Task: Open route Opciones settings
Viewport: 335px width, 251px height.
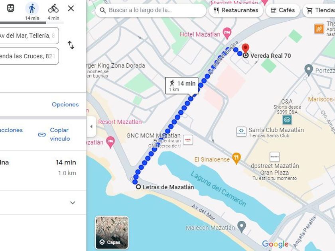Action: click(65, 104)
